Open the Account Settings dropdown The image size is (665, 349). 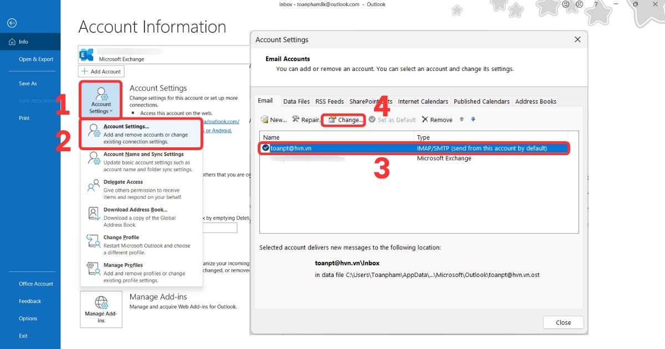pyautogui.click(x=101, y=100)
